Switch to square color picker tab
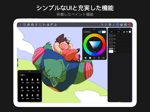 (x=90, y=58)
